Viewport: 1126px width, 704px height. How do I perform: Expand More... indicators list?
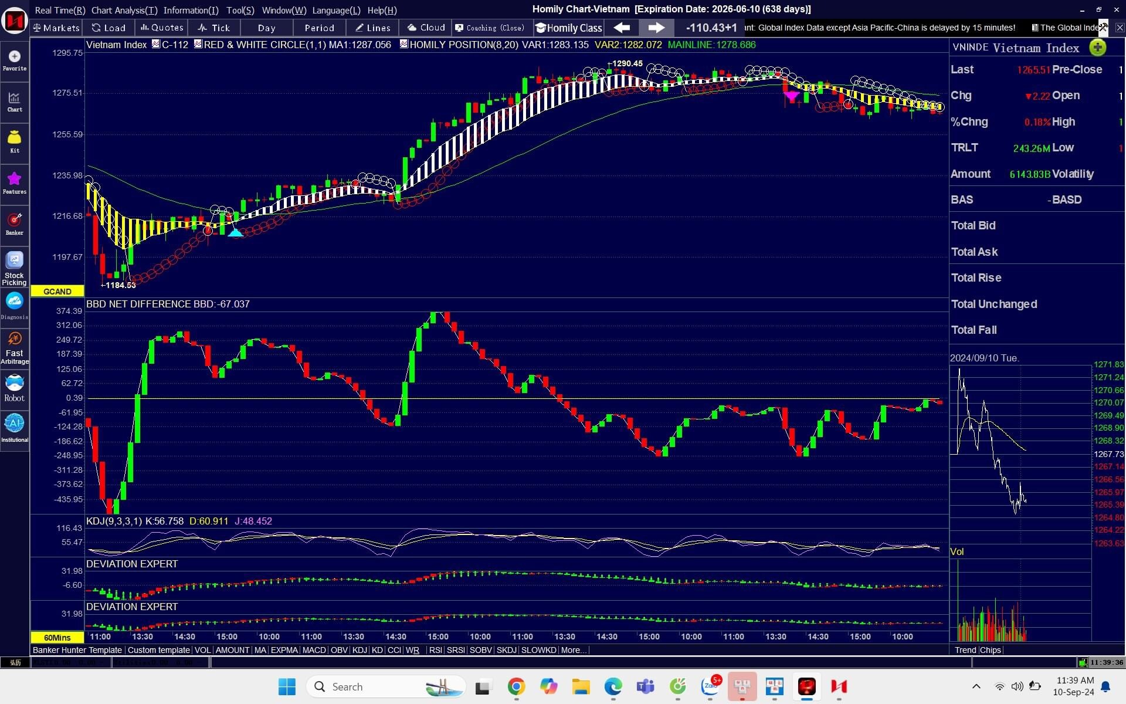(x=572, y=650)
